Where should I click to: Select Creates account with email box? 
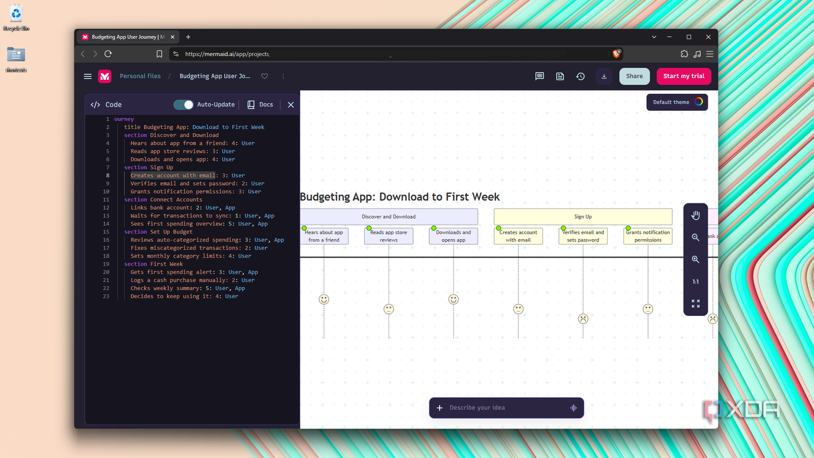click(x=518, y=236)
